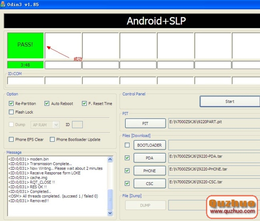
Task: Click the I9220-PDA.tar path field
Action: [214, 158]
